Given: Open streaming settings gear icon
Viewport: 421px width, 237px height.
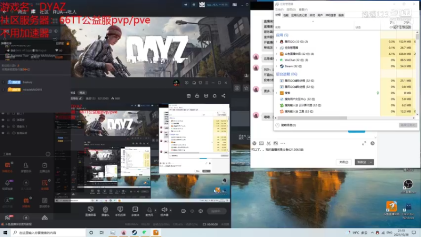Looking at the screenshot, I should [x=201, y=211].
